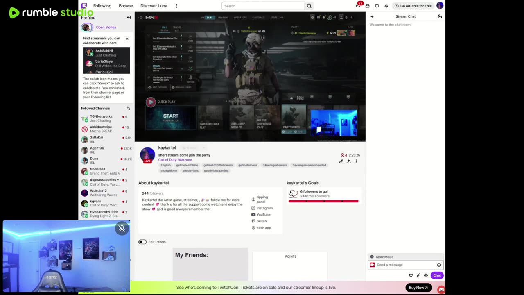Open Discover Luna
The height and width of the screenshot is (295, 524).
coord(154,6)
